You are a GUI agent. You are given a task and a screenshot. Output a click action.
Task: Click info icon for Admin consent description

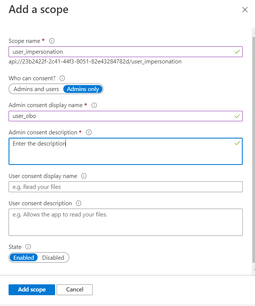coord(89,132)
